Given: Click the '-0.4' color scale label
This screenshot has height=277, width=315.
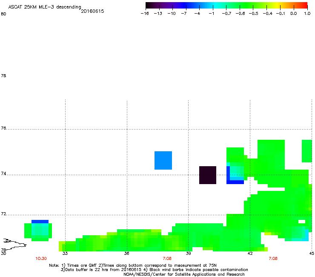Looking at the screenshot, I should pyautogui.click(x=268, y=14).
